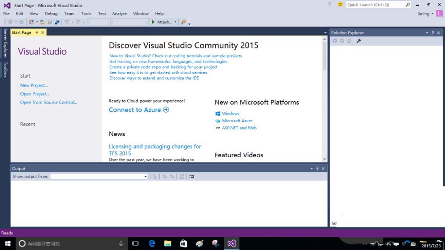Click the smiley feedback icon
The image size is (445, 250).
(x=340, y=4)
